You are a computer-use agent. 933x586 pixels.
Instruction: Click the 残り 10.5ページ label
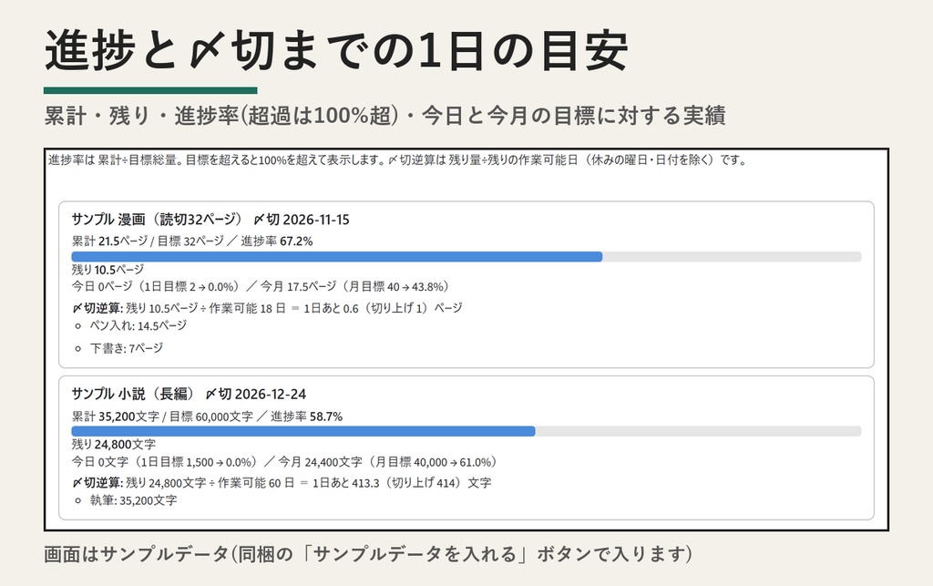click(108, 270)
